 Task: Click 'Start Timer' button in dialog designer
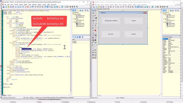pyautogui.click(x=111, y=34)
